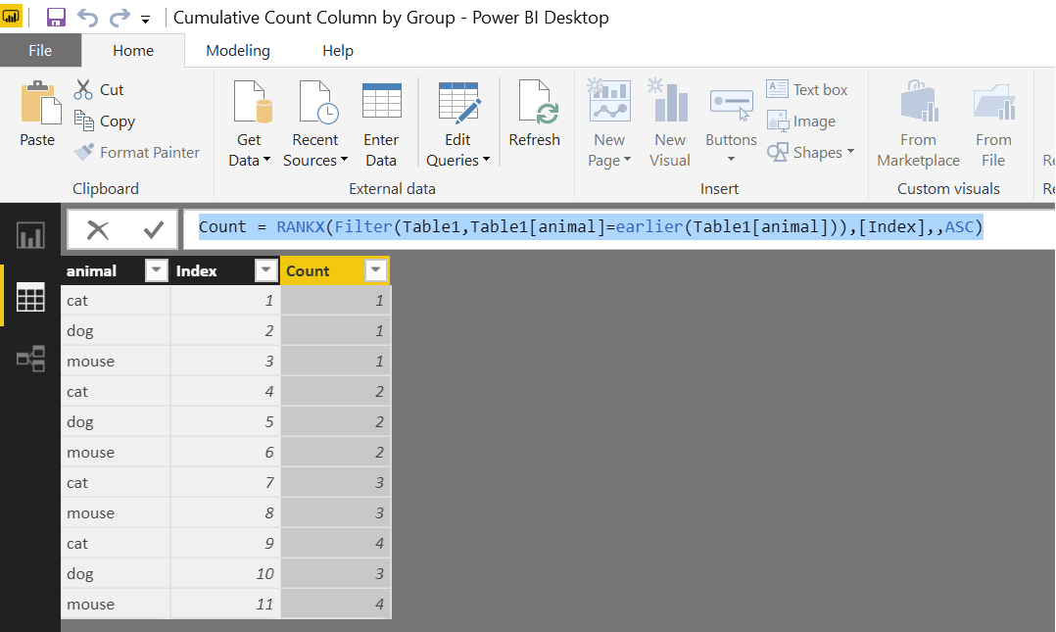Open the Shapes dropdown
1056x632 pixels.
[811, 152]
